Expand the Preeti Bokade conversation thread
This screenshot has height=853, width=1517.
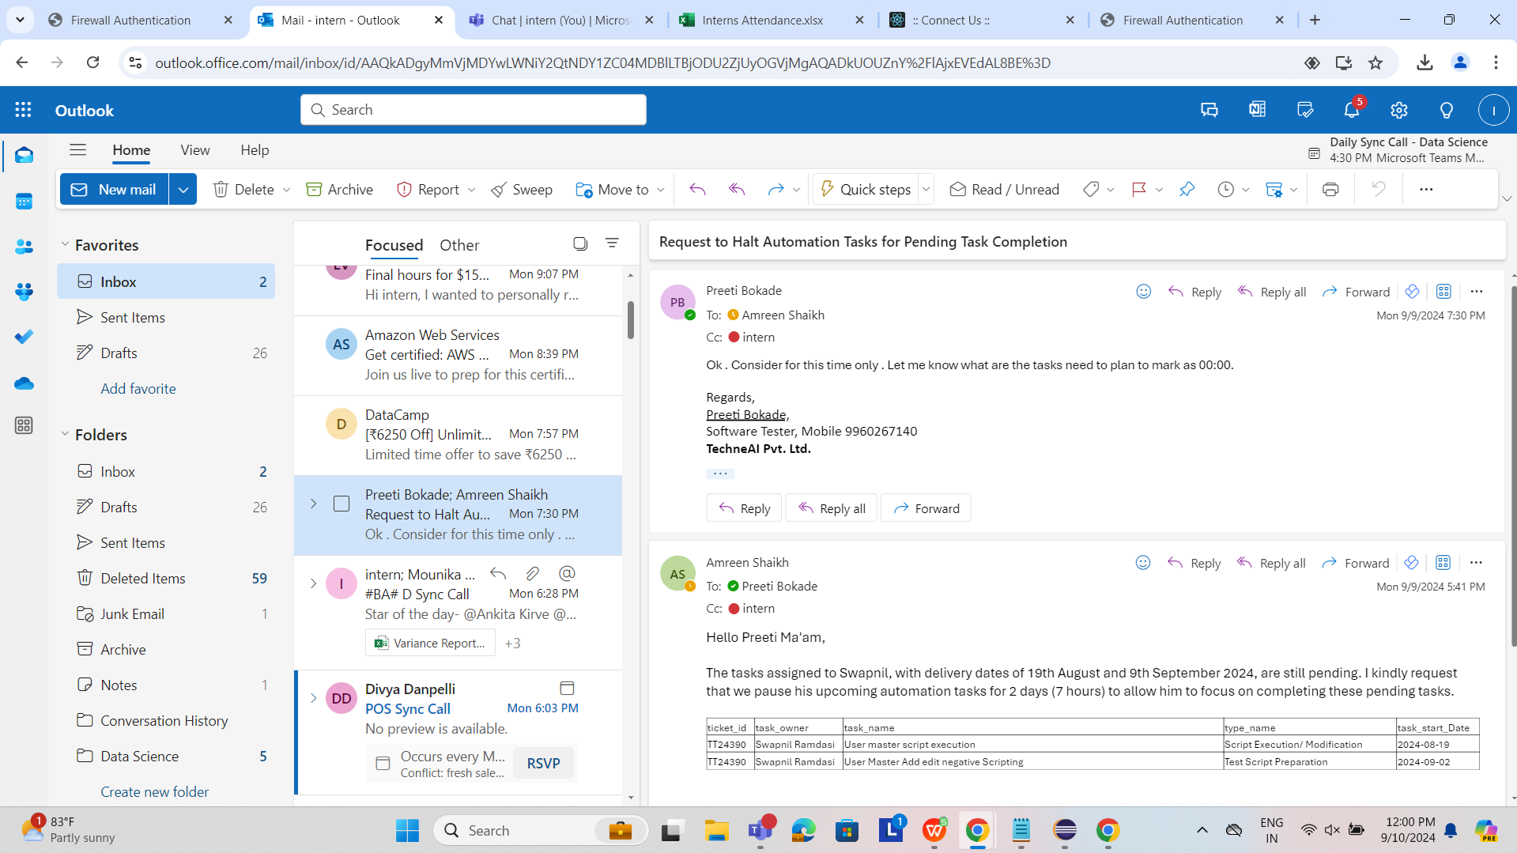pos(313,504)
